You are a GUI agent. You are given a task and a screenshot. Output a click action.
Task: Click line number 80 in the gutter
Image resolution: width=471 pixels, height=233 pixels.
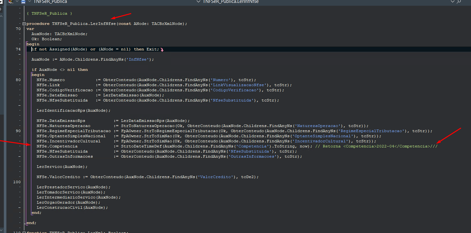[x=18, y=80]
